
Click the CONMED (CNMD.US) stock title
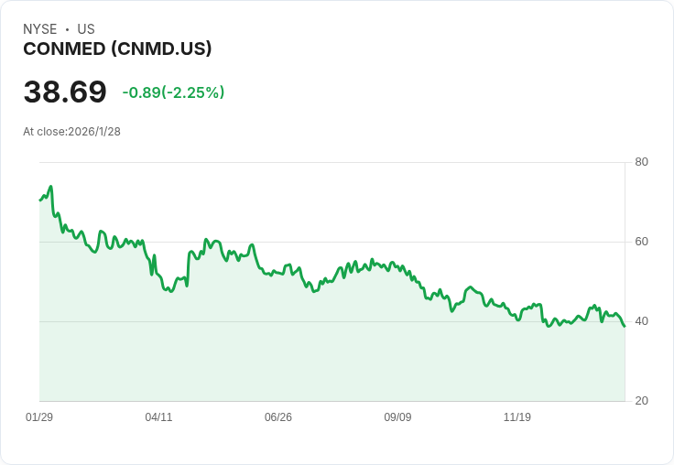(117, 49)
